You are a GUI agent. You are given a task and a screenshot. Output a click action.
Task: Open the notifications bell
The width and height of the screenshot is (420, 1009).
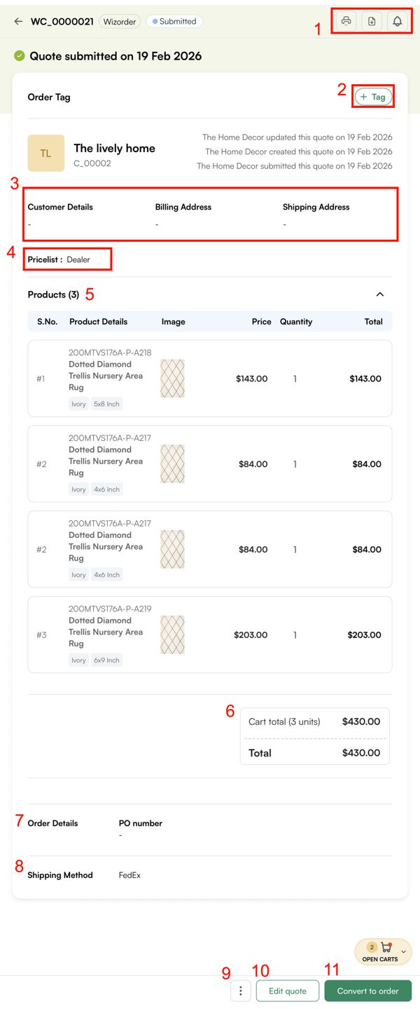point(397,21)
